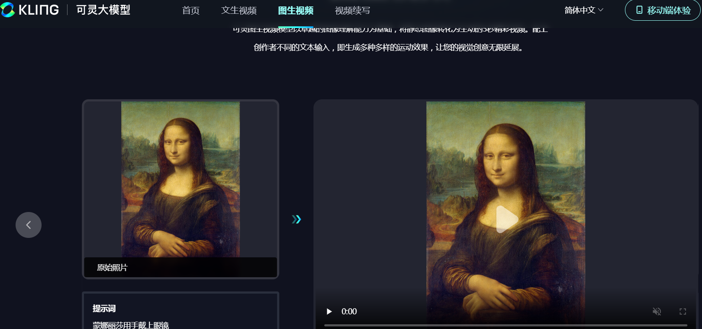Click the prompt text 蒙娜丽莎用手戴上眼镜
Viewport: 702px width, 329px height.
pos(131,325)
